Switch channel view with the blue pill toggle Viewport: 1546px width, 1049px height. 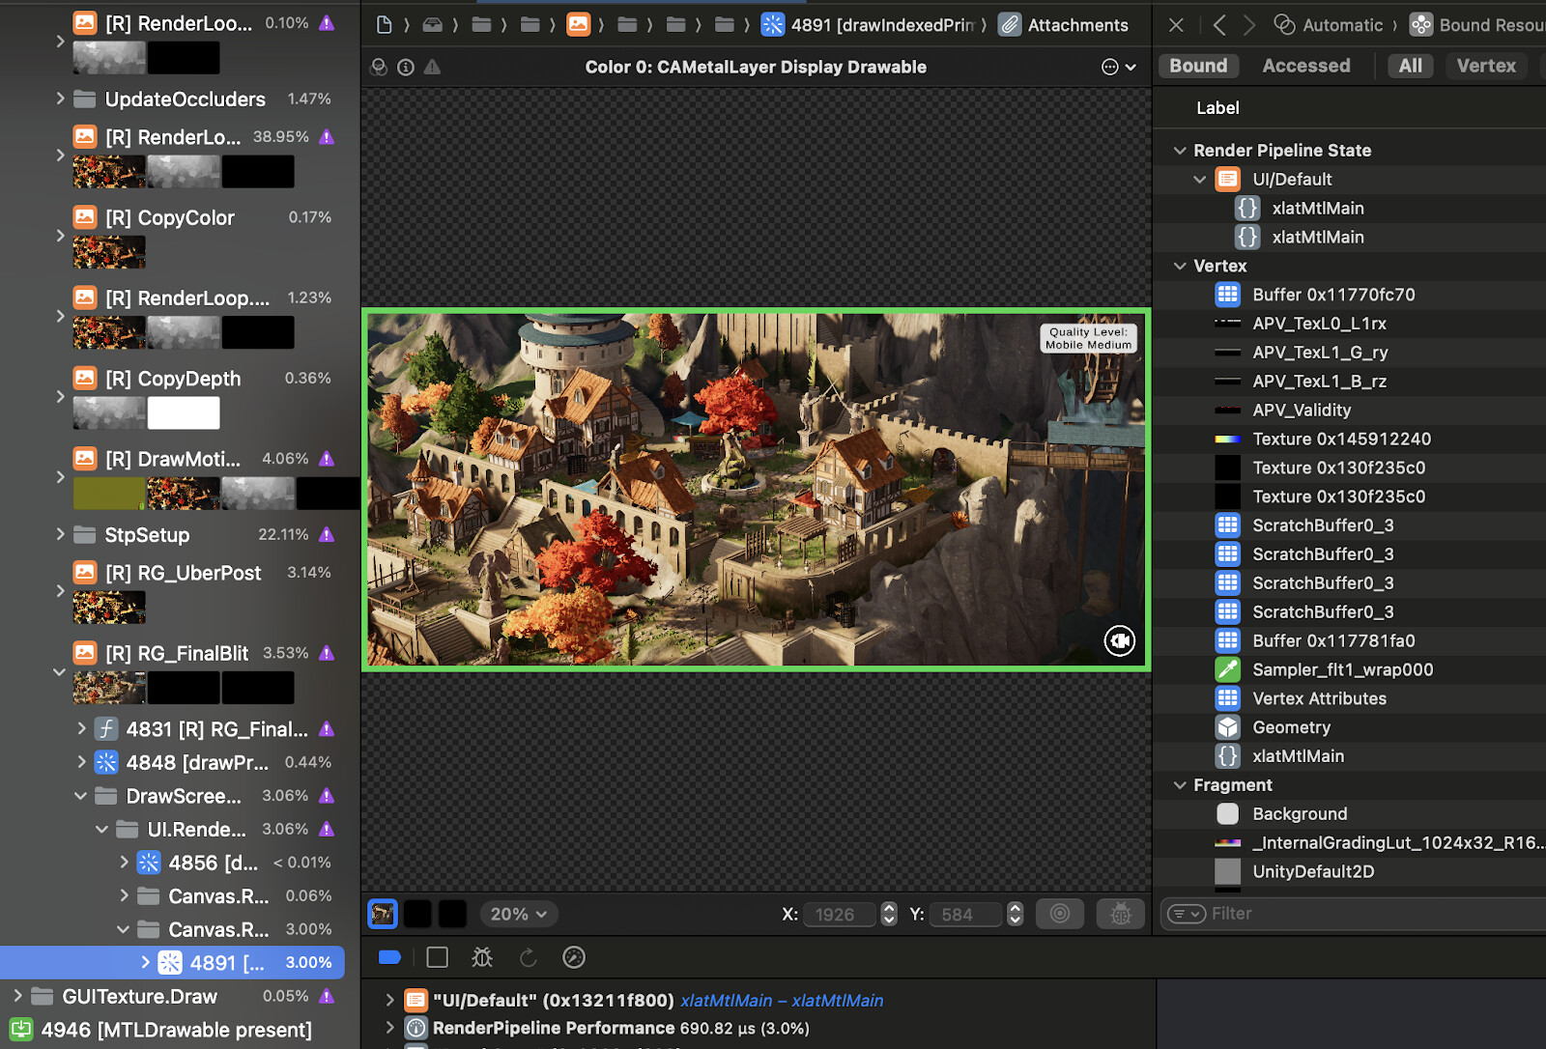389,957
